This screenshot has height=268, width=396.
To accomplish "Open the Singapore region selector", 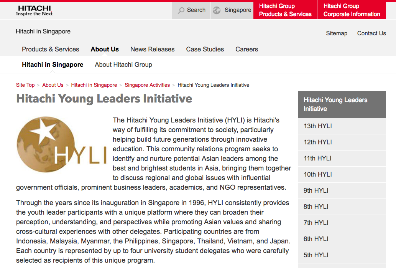I will [x=232, y=10].
